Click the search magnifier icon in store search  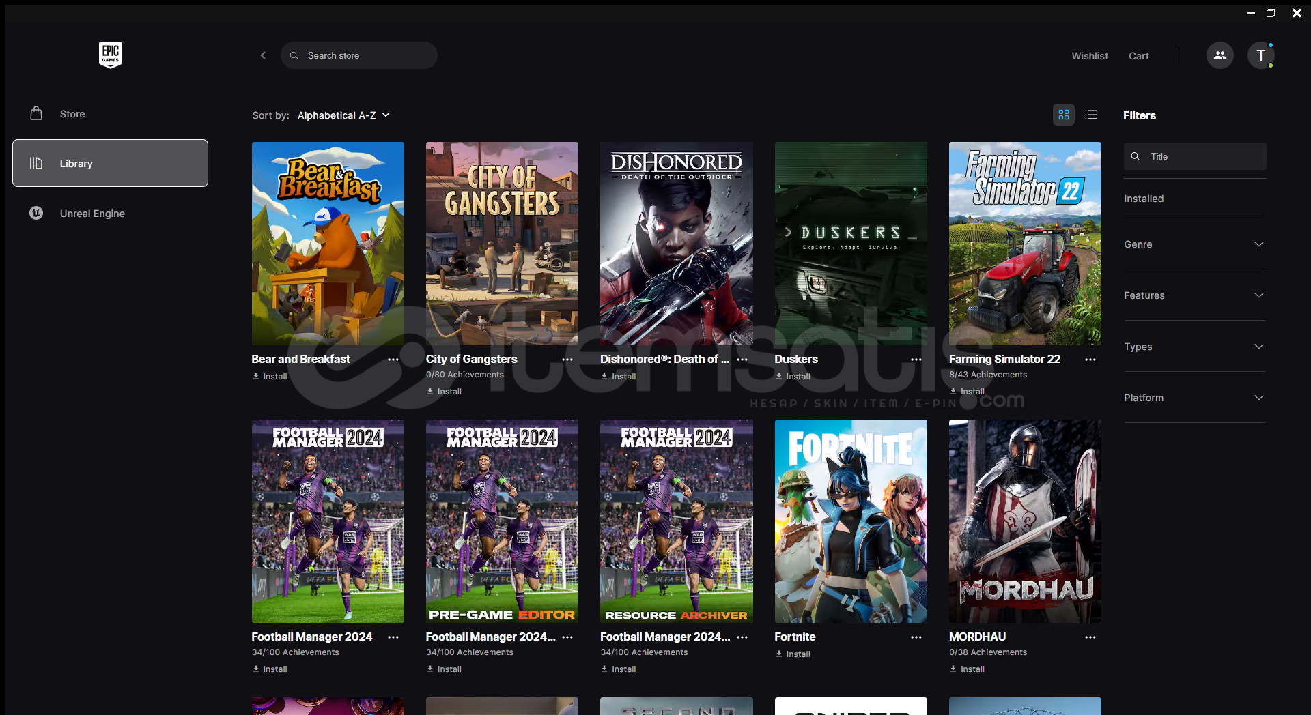[294, 55]
